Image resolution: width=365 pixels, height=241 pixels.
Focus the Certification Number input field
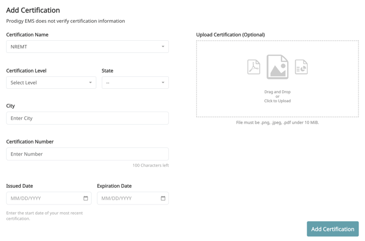pos(87,154)
